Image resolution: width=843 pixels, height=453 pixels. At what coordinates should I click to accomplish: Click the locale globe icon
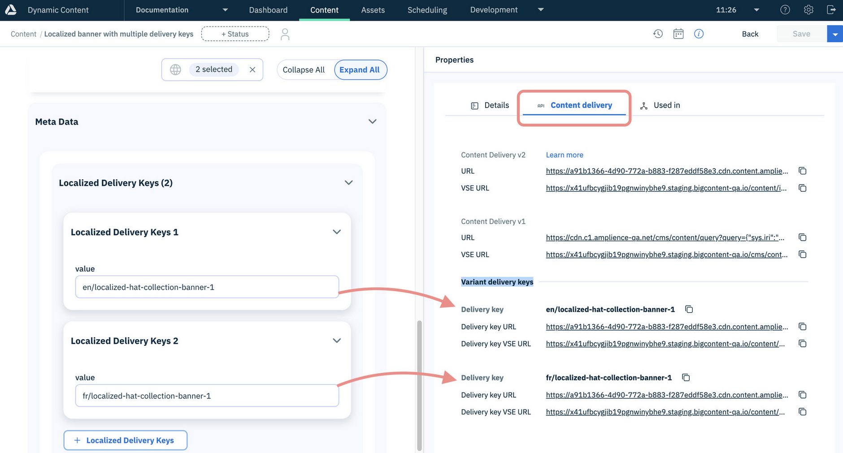175,69
